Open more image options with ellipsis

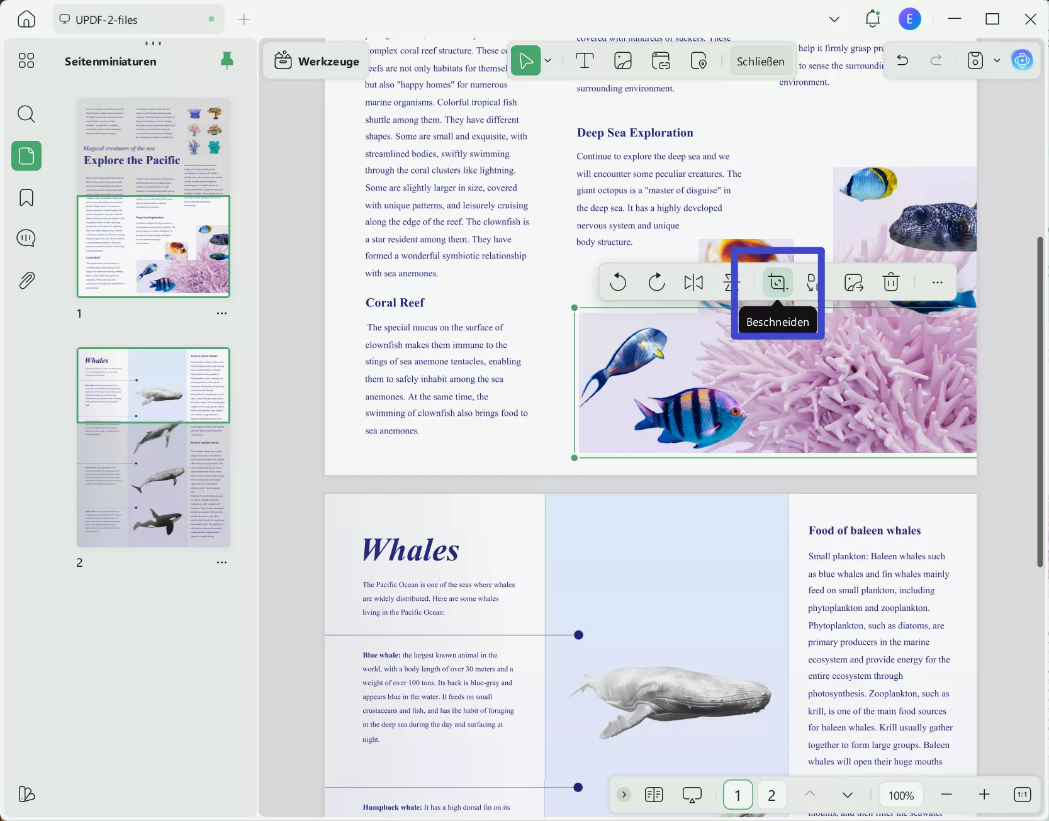(x=937, y=282)
